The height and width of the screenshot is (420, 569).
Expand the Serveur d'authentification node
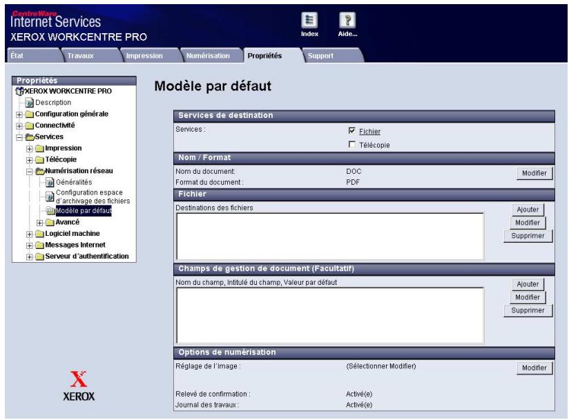[x=30, y=257]
